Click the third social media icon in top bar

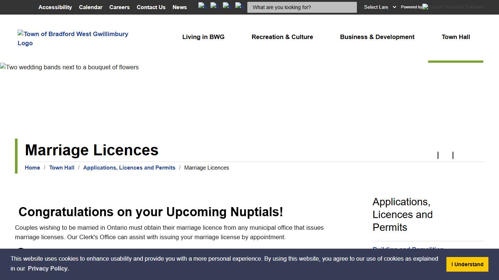pos(227,6)
